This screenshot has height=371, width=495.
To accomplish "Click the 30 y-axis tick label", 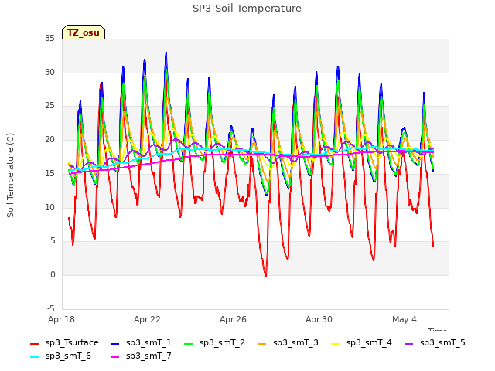I will point(49,72).
